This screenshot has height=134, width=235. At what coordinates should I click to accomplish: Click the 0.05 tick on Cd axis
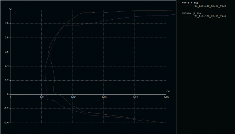point(166,97)
